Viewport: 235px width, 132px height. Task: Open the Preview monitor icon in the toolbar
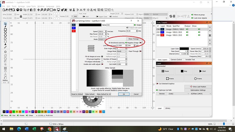coord(59,10)
